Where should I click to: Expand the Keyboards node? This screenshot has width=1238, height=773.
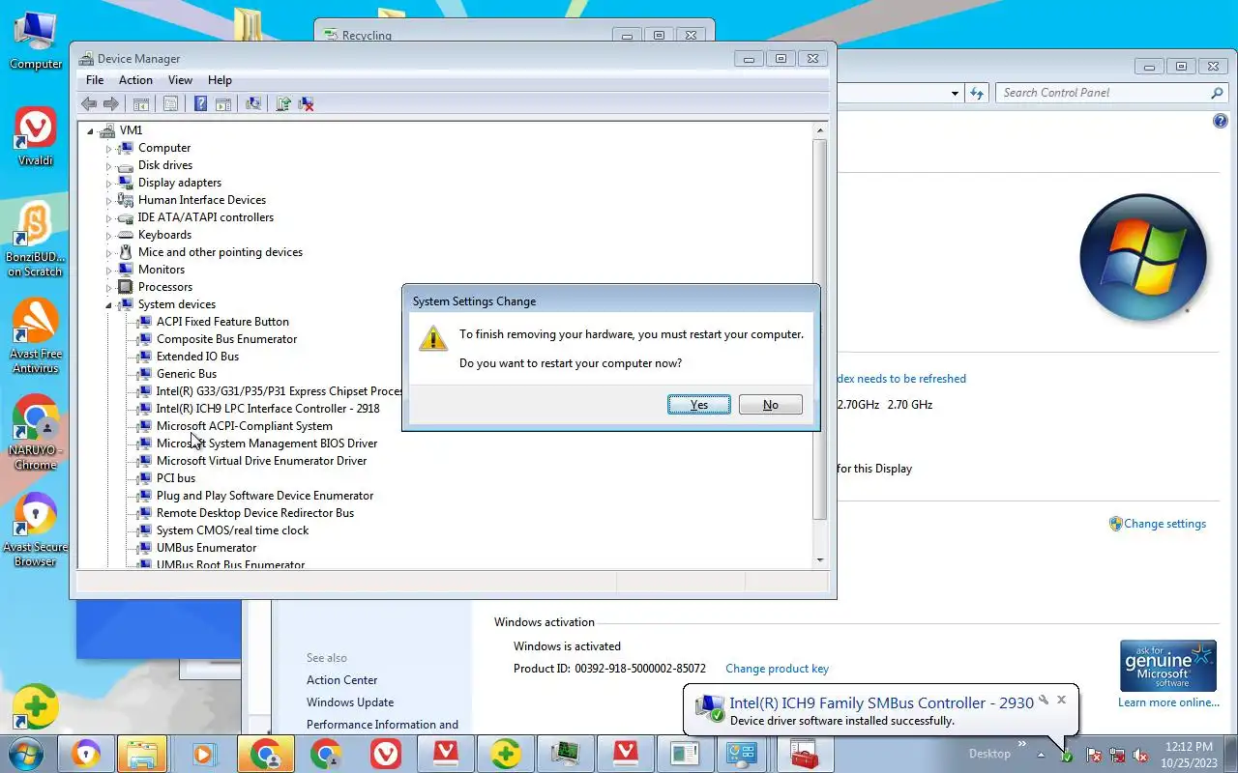pyautogui.click(x=109, y=236)
